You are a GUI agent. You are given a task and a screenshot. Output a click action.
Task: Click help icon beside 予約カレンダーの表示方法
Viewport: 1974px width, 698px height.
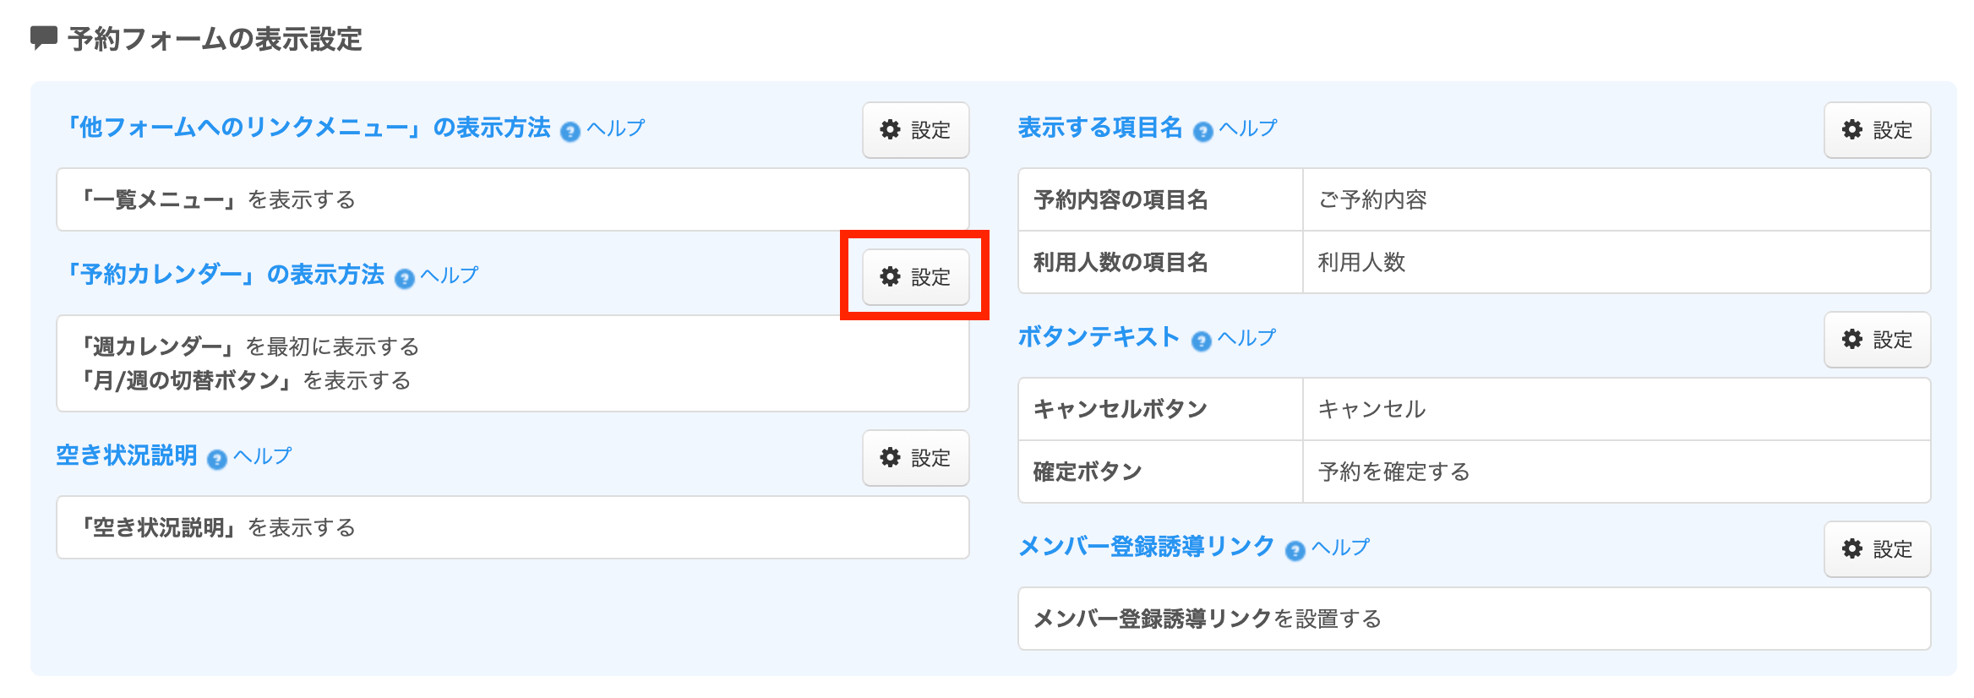[x=405, y=278]
